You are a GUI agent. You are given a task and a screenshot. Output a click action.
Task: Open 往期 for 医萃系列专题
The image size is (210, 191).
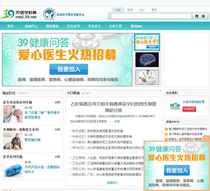(58, 157)
